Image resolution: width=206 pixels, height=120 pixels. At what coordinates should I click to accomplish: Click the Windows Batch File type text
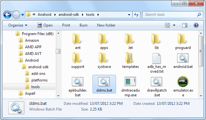point(45,109)
